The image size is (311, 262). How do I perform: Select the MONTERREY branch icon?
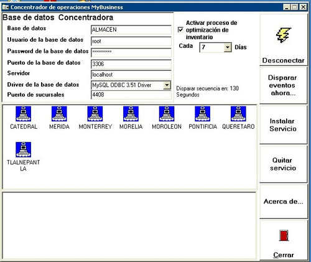[x=95, y=114]
